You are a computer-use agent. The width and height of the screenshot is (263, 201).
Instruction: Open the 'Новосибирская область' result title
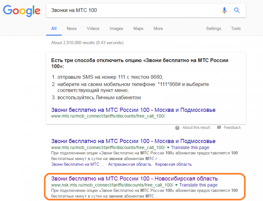(x=134, y=179)
